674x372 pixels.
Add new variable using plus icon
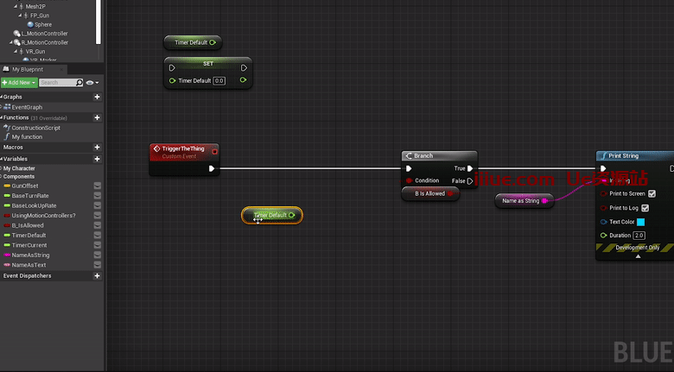click(97, 159)
